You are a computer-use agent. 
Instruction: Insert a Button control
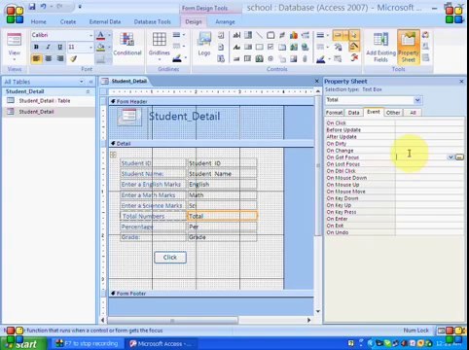pyautogui.click(x=236, y=58)
